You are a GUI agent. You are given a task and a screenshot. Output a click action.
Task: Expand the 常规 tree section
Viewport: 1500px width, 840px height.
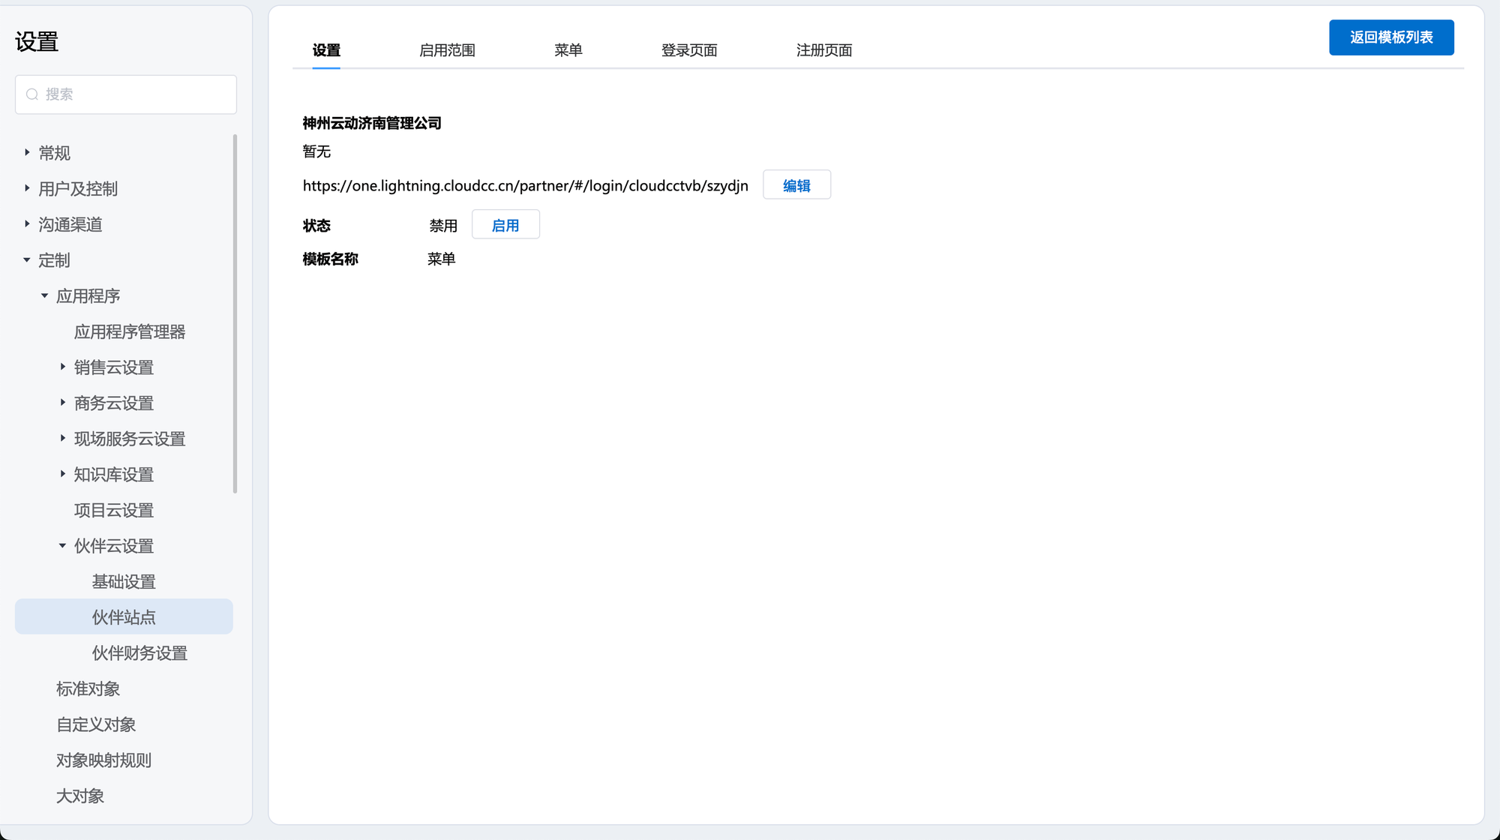click(27, 152)
